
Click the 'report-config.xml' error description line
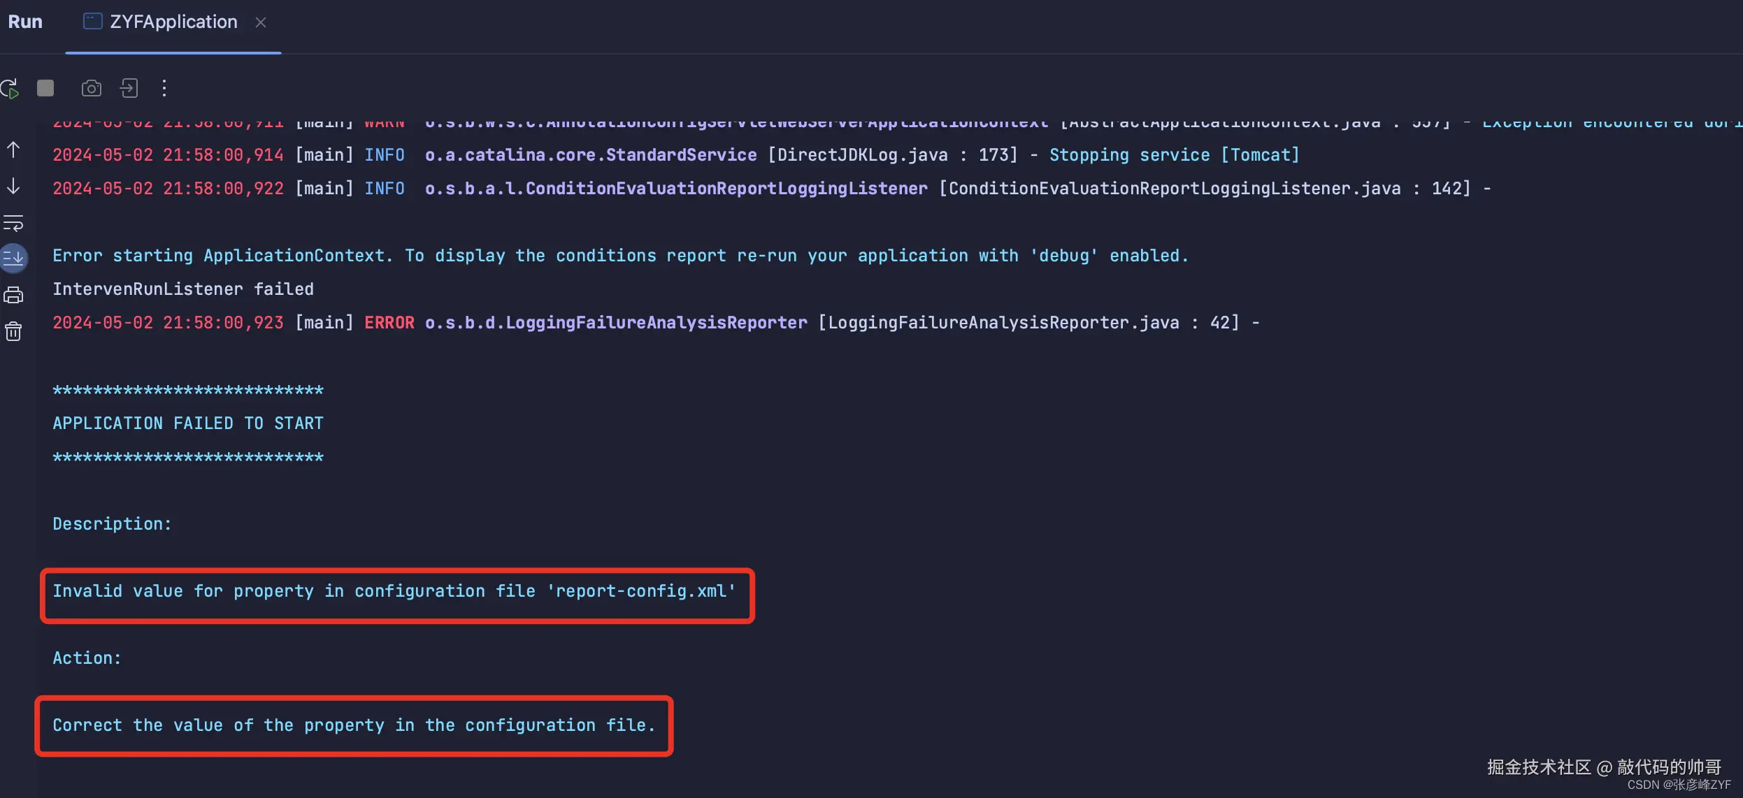click(x=394, y=592)
